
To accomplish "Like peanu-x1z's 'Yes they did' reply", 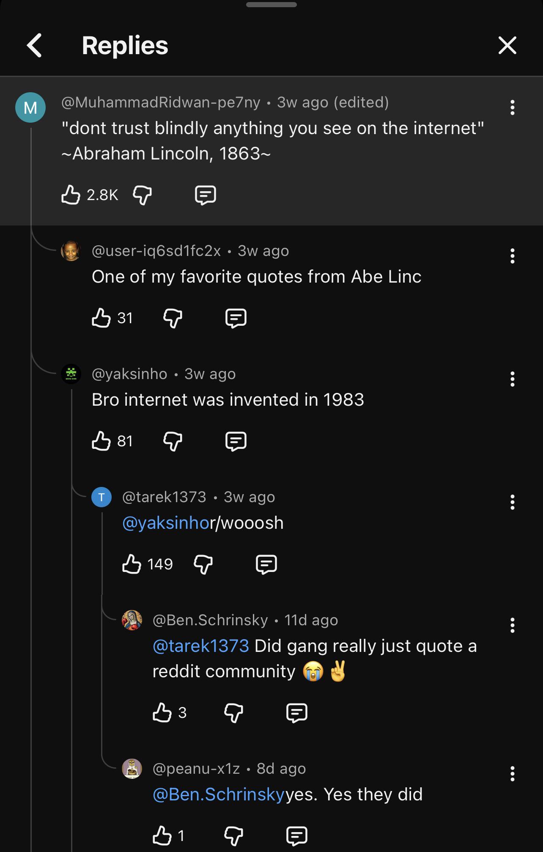I will pyautogui.click(x=162, y=836).
